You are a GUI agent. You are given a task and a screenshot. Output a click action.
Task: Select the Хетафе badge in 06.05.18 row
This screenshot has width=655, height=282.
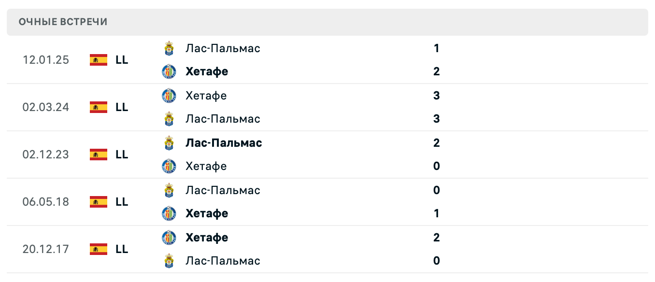169,213
